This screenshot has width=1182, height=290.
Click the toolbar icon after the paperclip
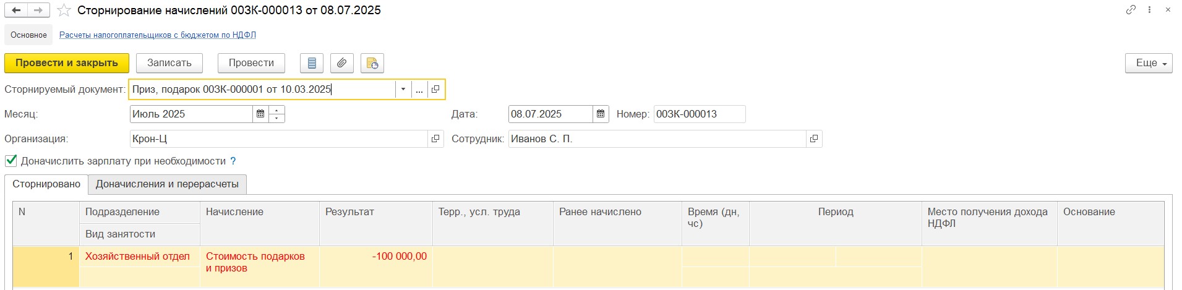point(372,63)
